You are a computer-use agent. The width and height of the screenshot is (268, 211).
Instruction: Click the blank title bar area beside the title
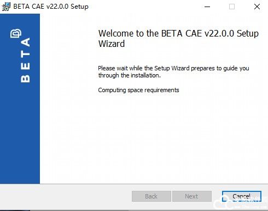tap(146, 7)
